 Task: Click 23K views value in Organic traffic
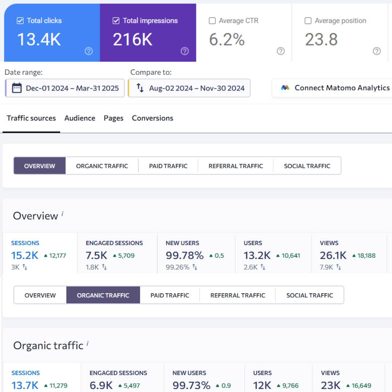[x=331, y=385]
